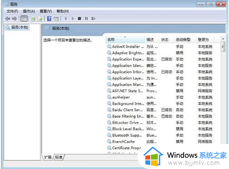Toggle the console tree pane icon
Image resolution: width=229 pixels, height=169 pixels.
click(24, 19)
